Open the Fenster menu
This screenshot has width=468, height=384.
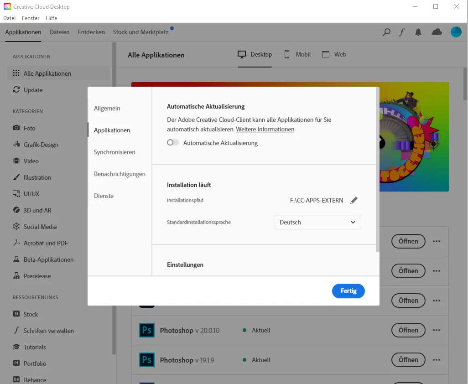coord(31,18)
